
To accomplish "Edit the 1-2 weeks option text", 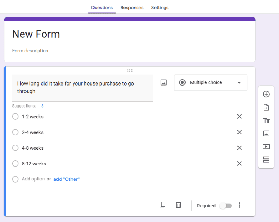I will coord(32,117).
